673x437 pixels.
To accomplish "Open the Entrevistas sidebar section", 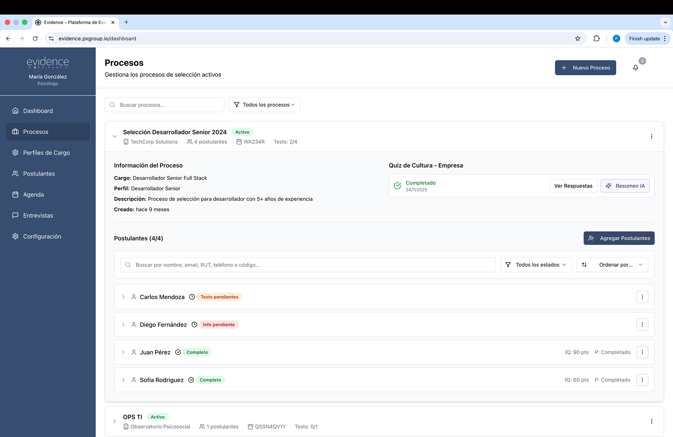I will coord(38,216).
